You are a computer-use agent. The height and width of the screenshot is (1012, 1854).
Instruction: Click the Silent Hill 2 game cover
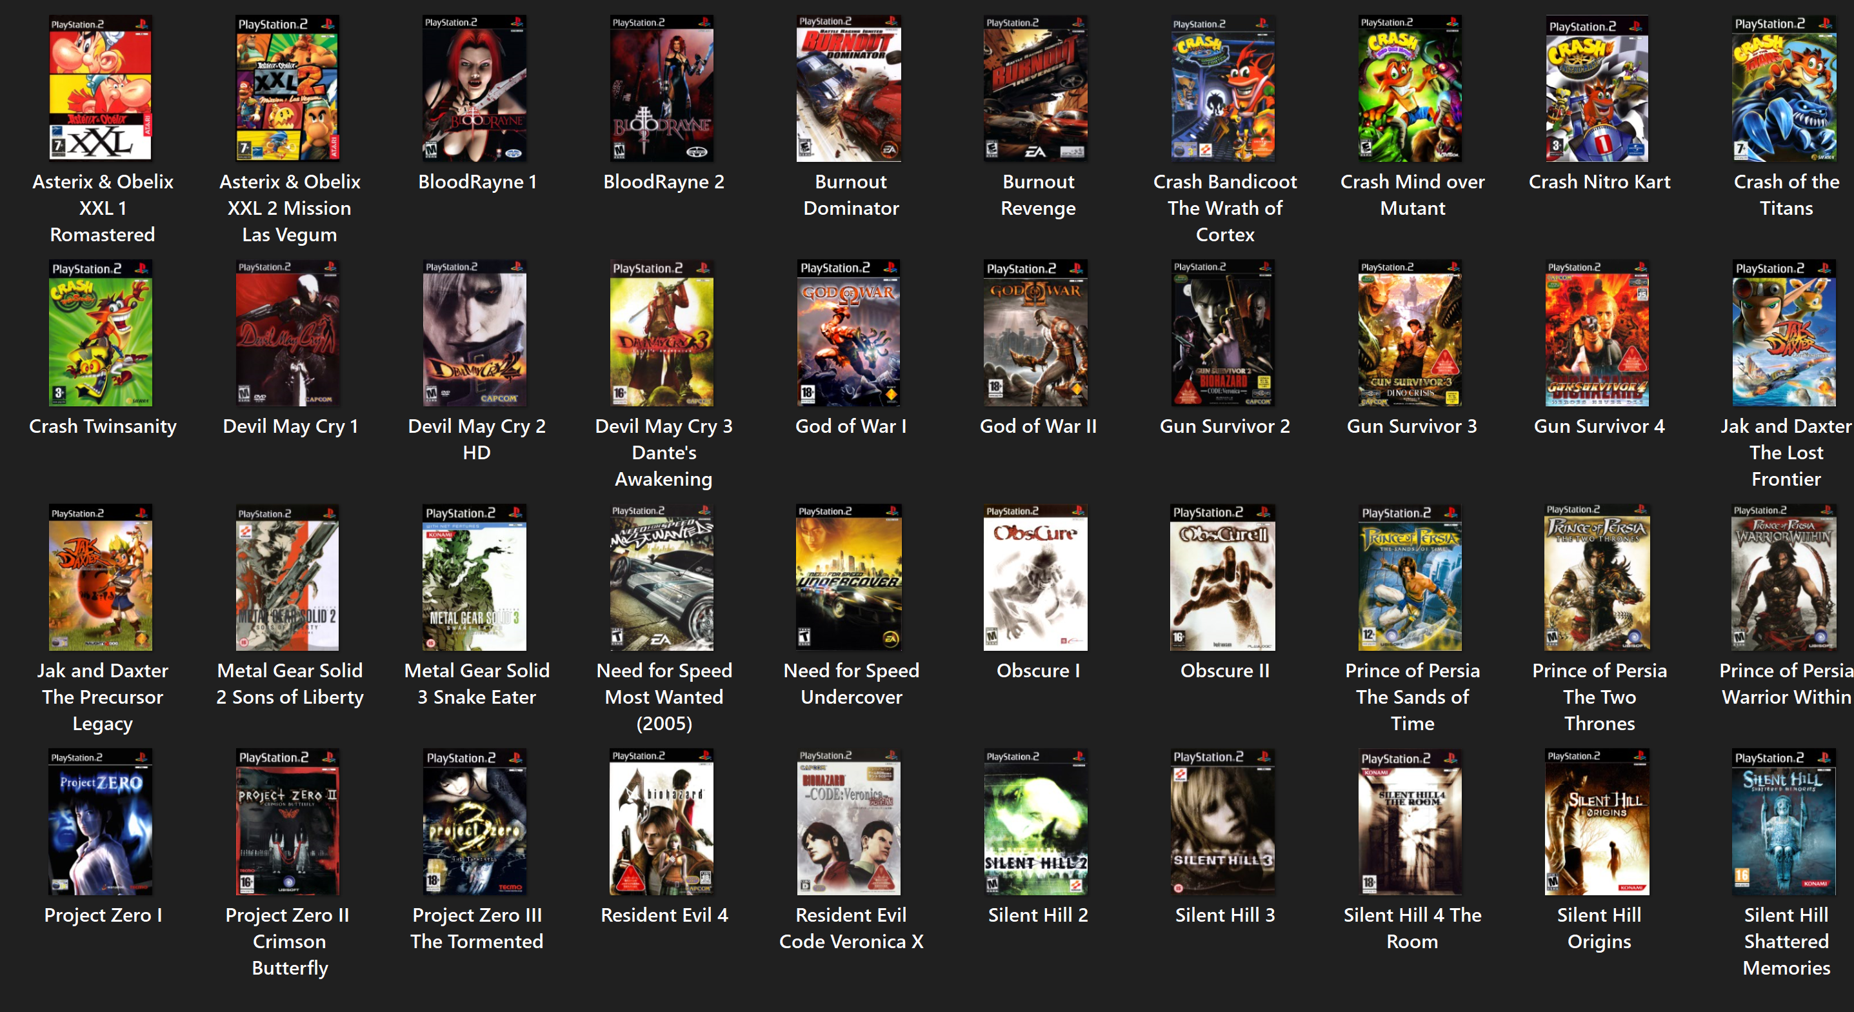(1035, 822)
